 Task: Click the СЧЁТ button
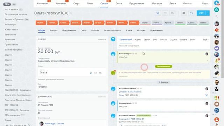click(x=201, y=13)
